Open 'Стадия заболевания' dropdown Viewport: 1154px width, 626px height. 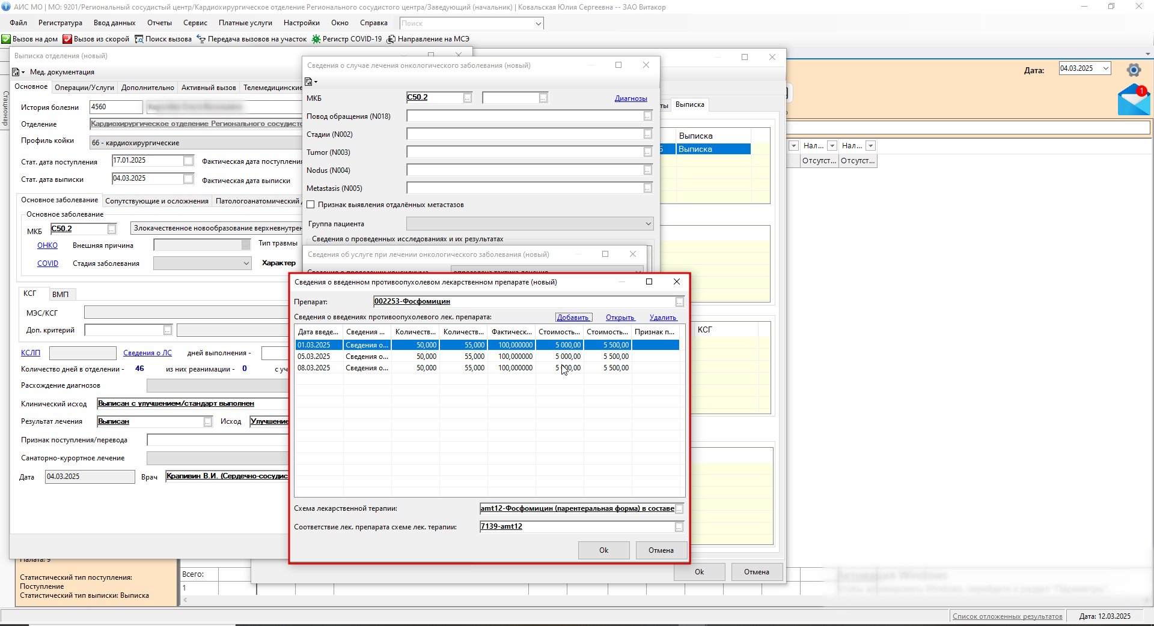tap(246, 263)
